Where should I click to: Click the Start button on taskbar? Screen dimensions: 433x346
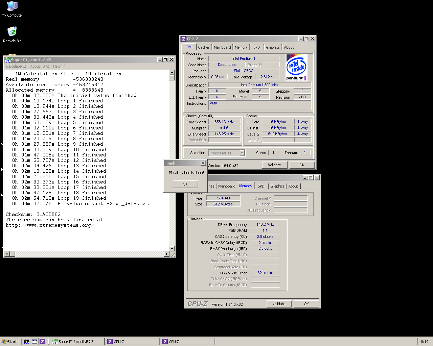(9, 342)
